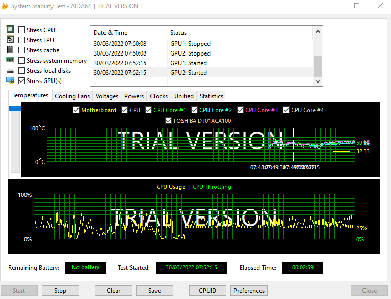391x299 pixels.
Task: Select the GPU1: Started log row
Action: (x=202, y=63)
